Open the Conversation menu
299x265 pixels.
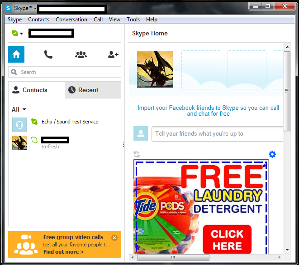click(71, 20)
